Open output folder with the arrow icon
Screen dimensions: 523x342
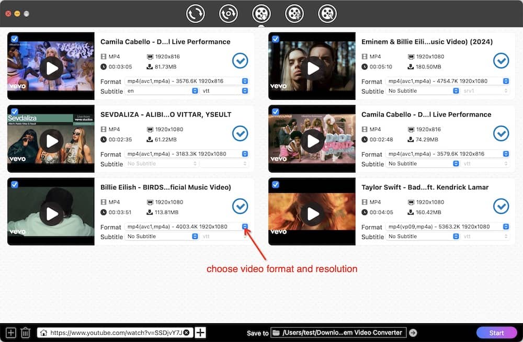(413, 333)
